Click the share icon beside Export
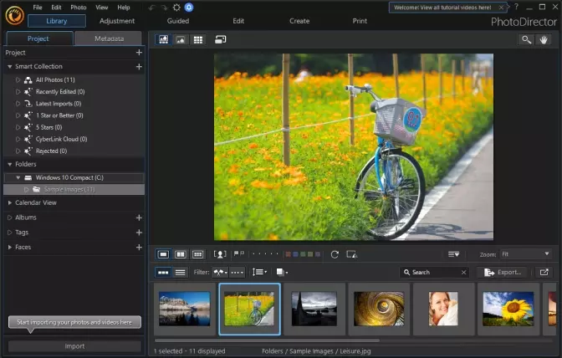 (544, 272)
